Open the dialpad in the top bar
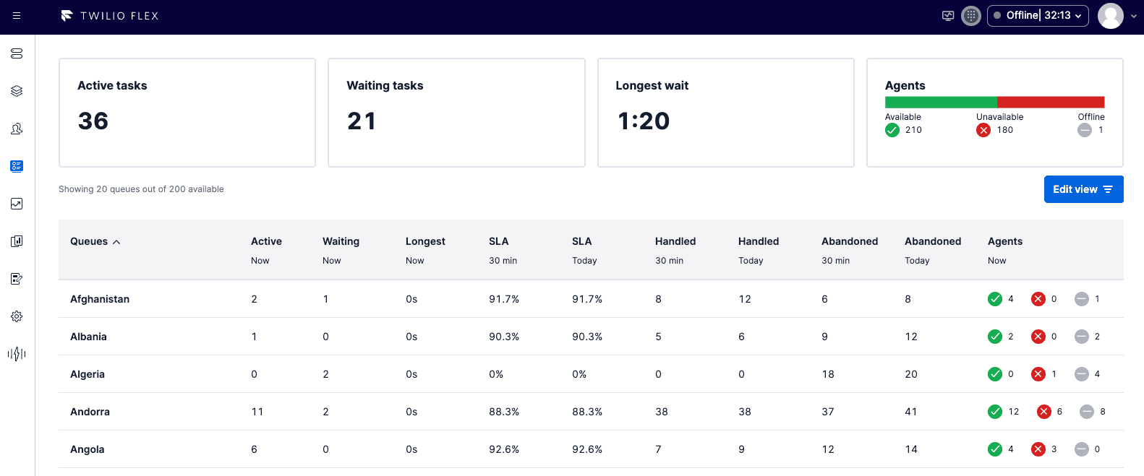 click(x=970, y=15)
